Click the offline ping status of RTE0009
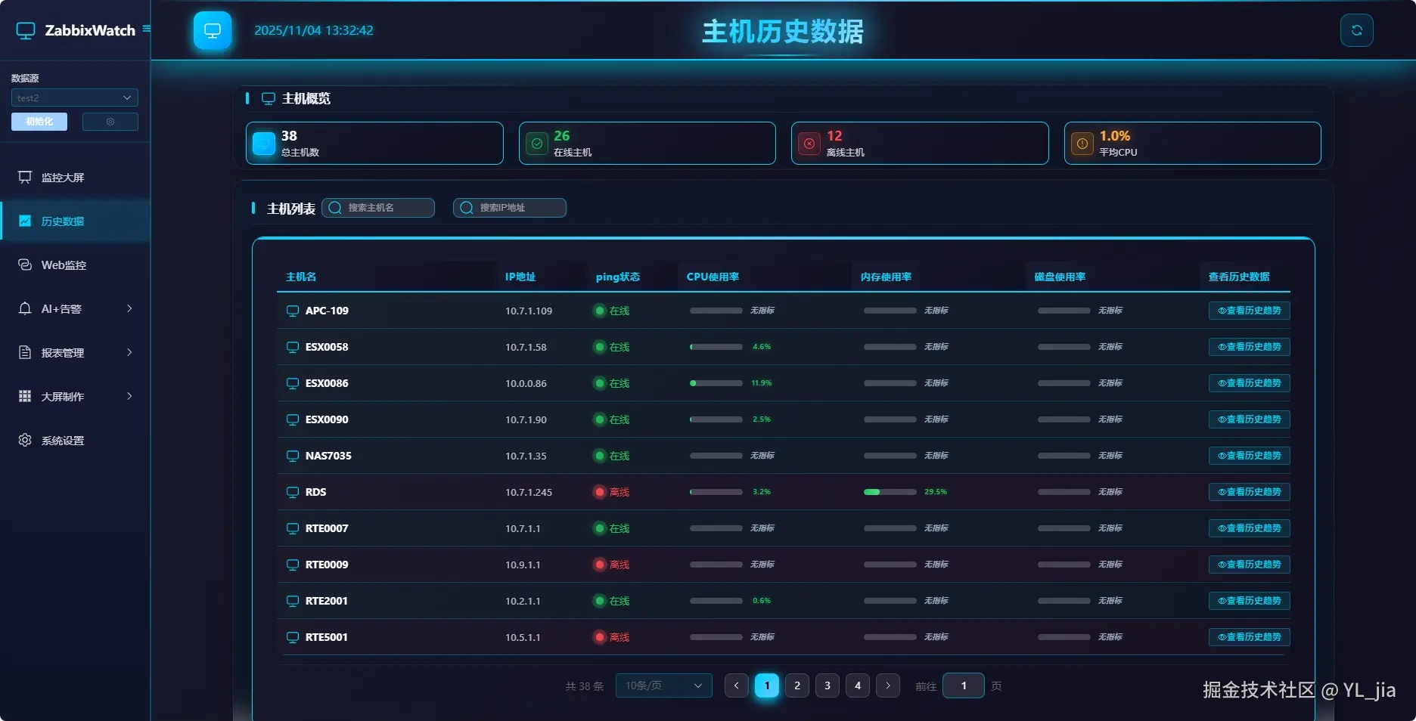The image size is (1416, 721). (x=612, y=565)
